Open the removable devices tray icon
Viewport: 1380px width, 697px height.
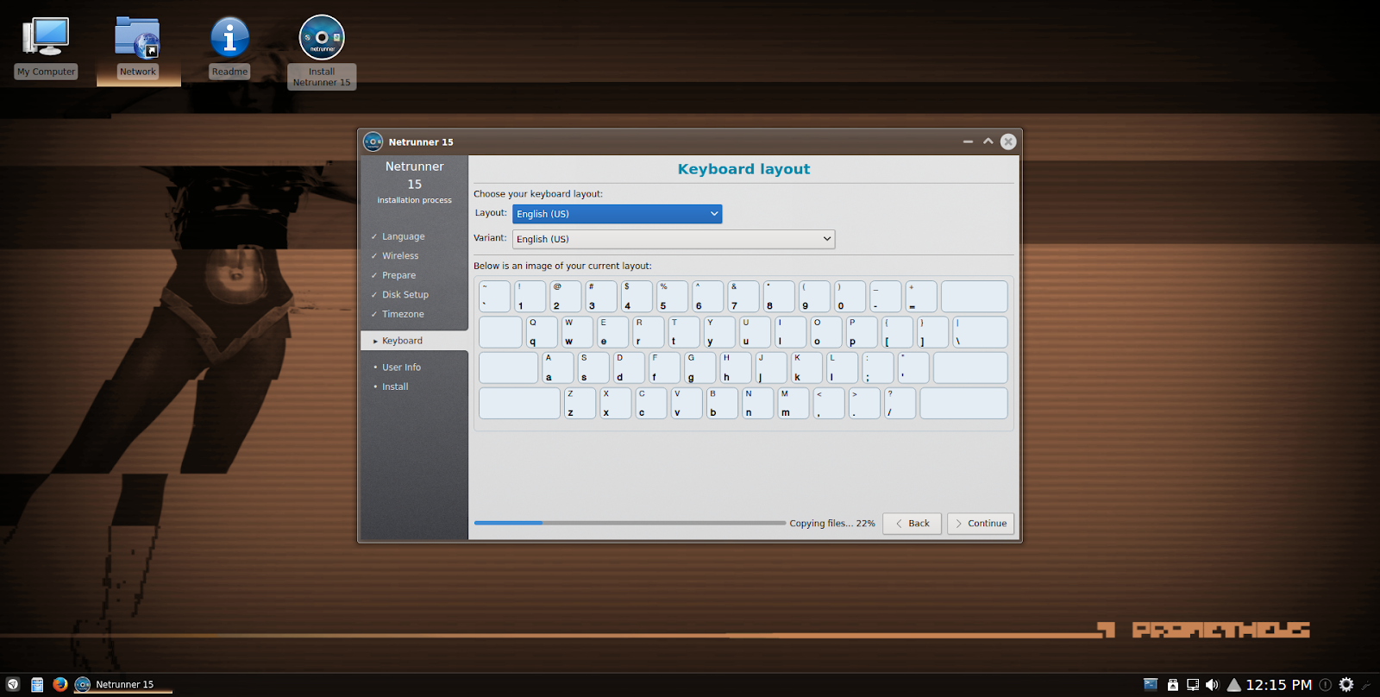point(1173,684)
